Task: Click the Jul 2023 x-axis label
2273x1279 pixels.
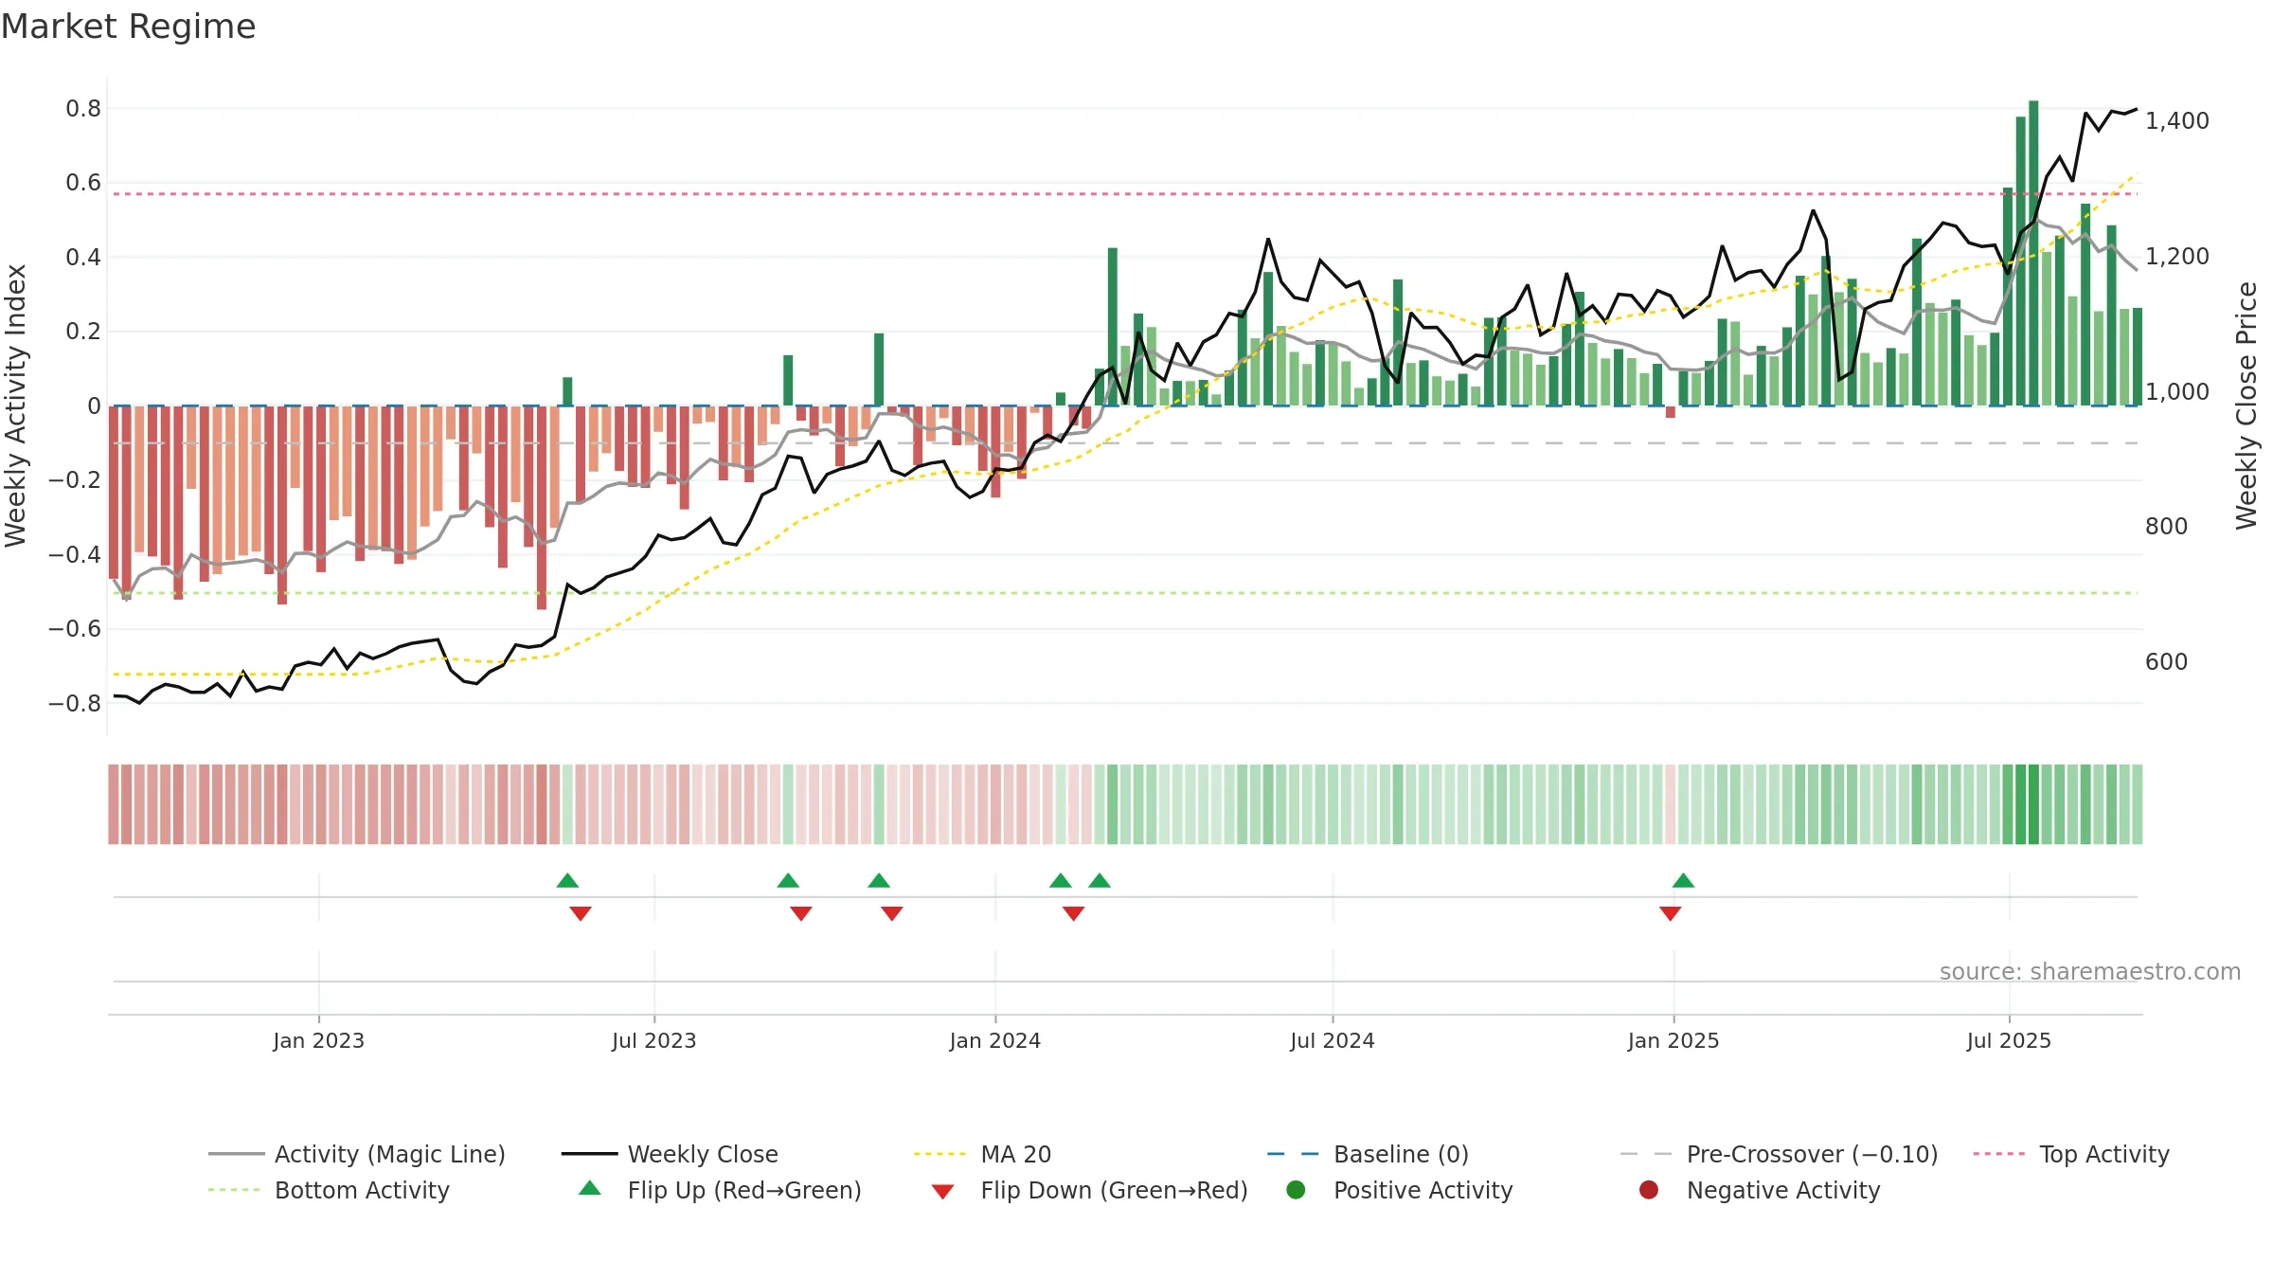Action: click(x=653, y=1040)
